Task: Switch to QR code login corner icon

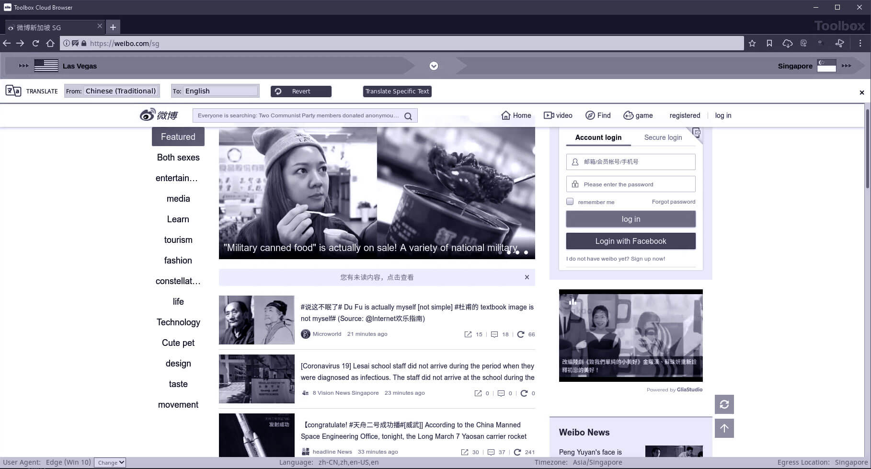Action: pos(697,133)
